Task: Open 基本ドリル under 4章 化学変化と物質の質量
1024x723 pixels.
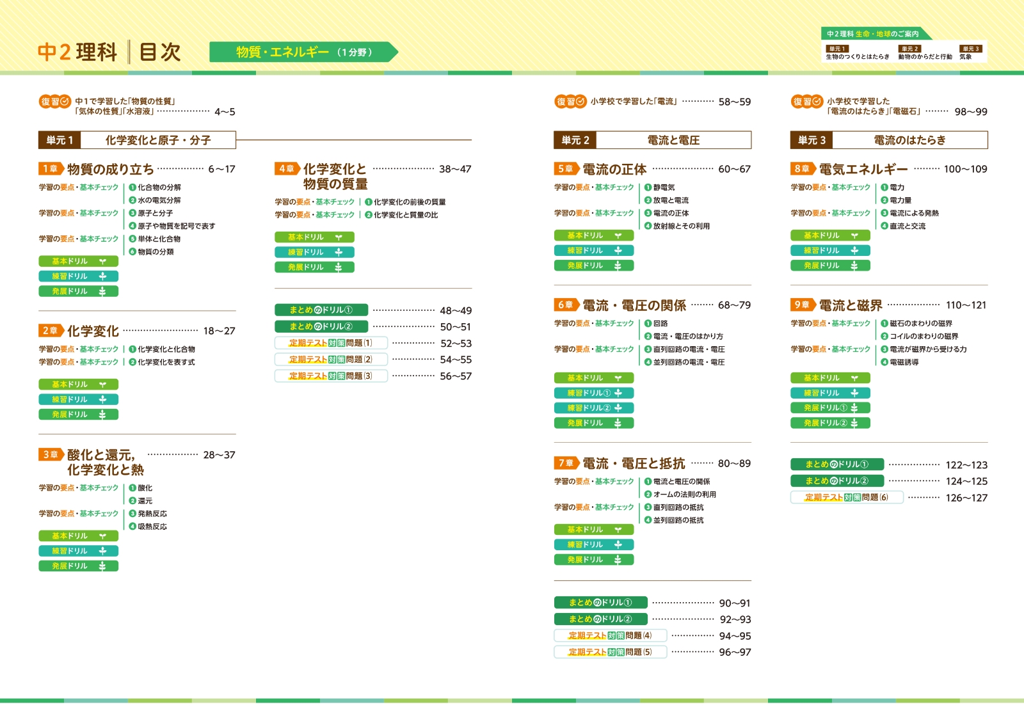Action: [x=314, y=237]
